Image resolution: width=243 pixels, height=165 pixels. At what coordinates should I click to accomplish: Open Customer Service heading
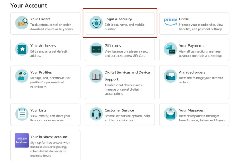point(119,110)
